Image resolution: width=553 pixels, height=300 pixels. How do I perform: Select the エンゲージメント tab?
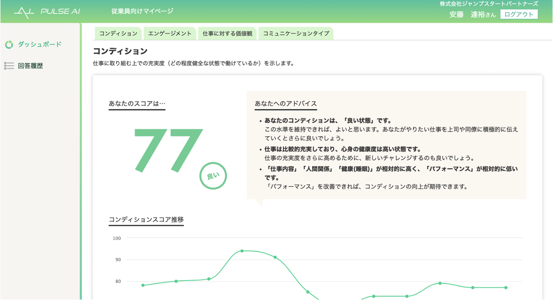point(170,33)
